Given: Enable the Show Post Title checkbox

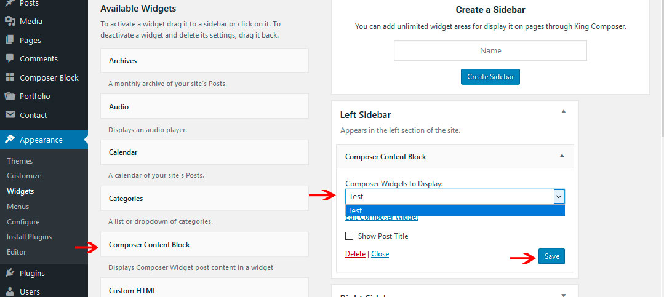Looking at the screenshot, I should [x=350, y=236].
